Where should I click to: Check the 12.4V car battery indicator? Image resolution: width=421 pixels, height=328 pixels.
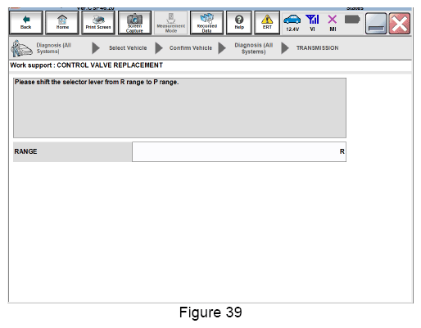(x=292, y=23)
